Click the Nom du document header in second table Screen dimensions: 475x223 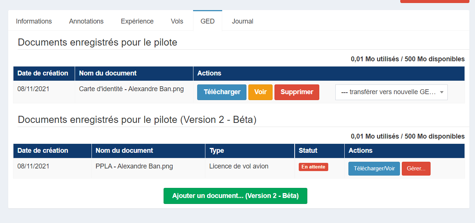(124, 151)
